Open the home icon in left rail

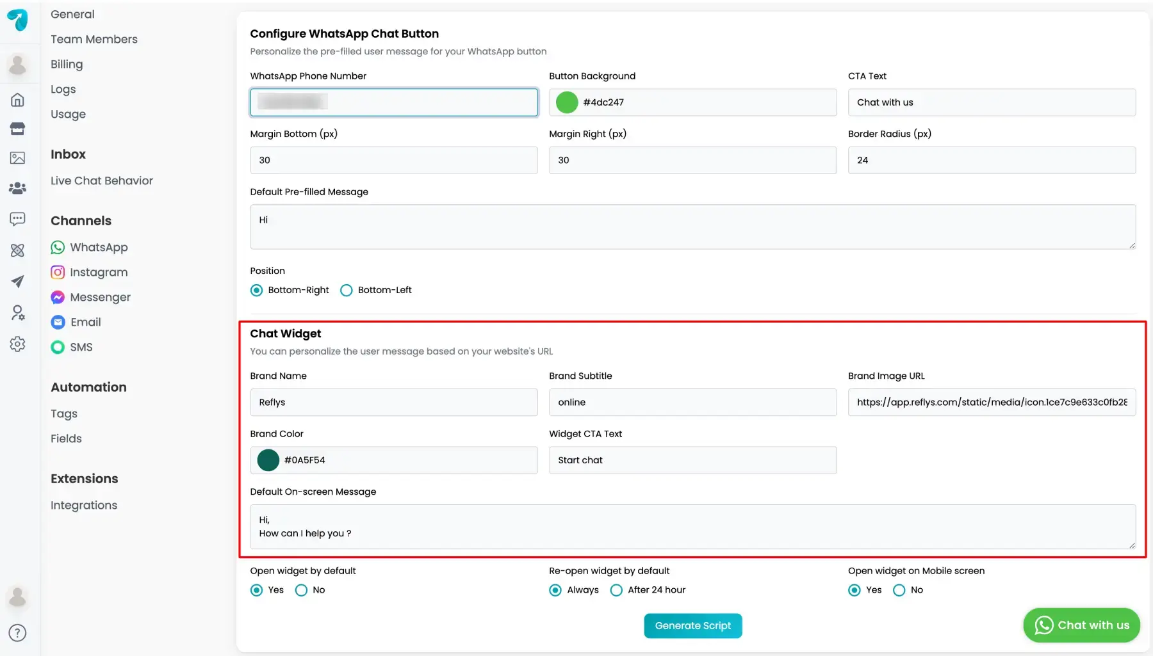click(x=18, y=99)
